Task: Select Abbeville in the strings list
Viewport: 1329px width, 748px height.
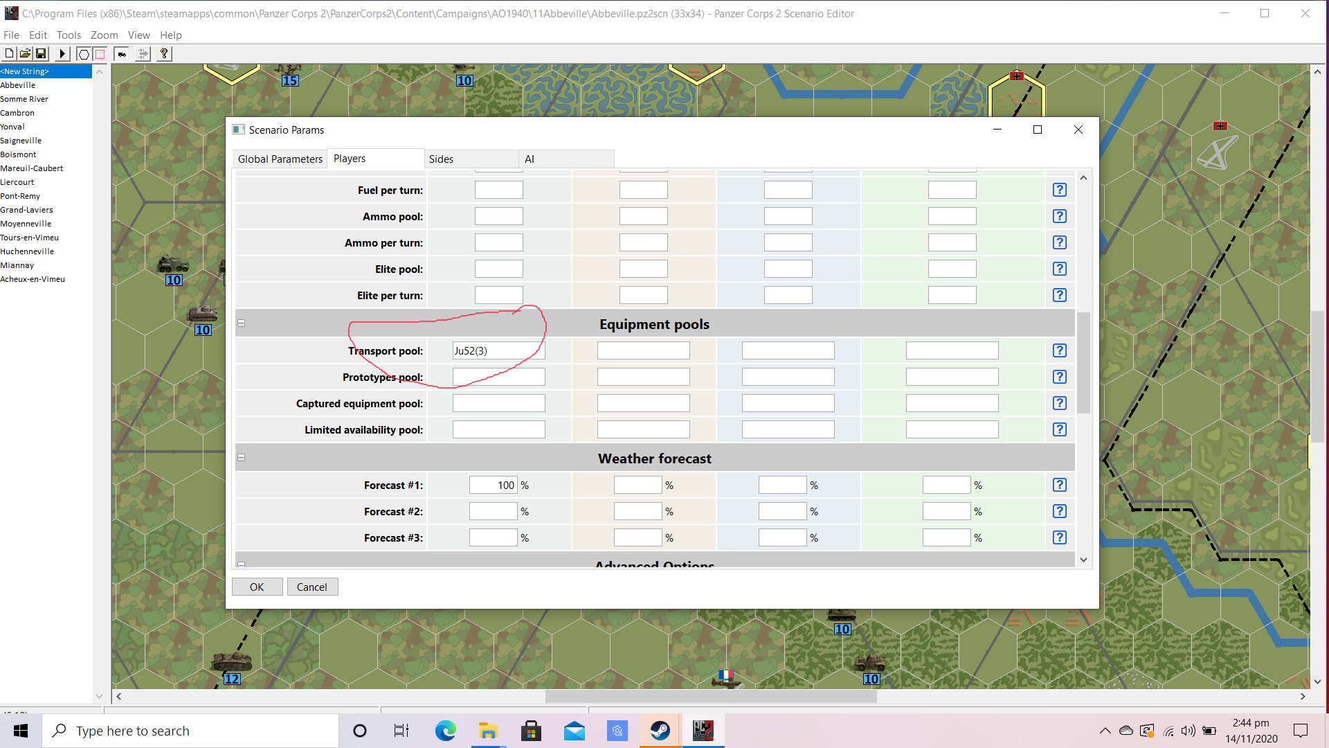Action: point(46,85)
